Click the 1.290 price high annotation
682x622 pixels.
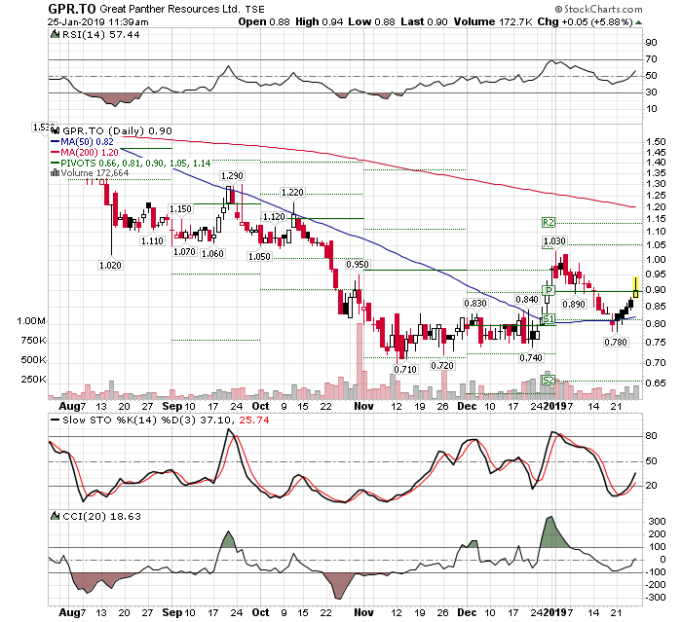click(232, 176)
